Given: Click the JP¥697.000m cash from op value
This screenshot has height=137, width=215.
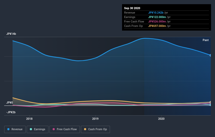Looking at the screenshot, I should click(157, 26).
